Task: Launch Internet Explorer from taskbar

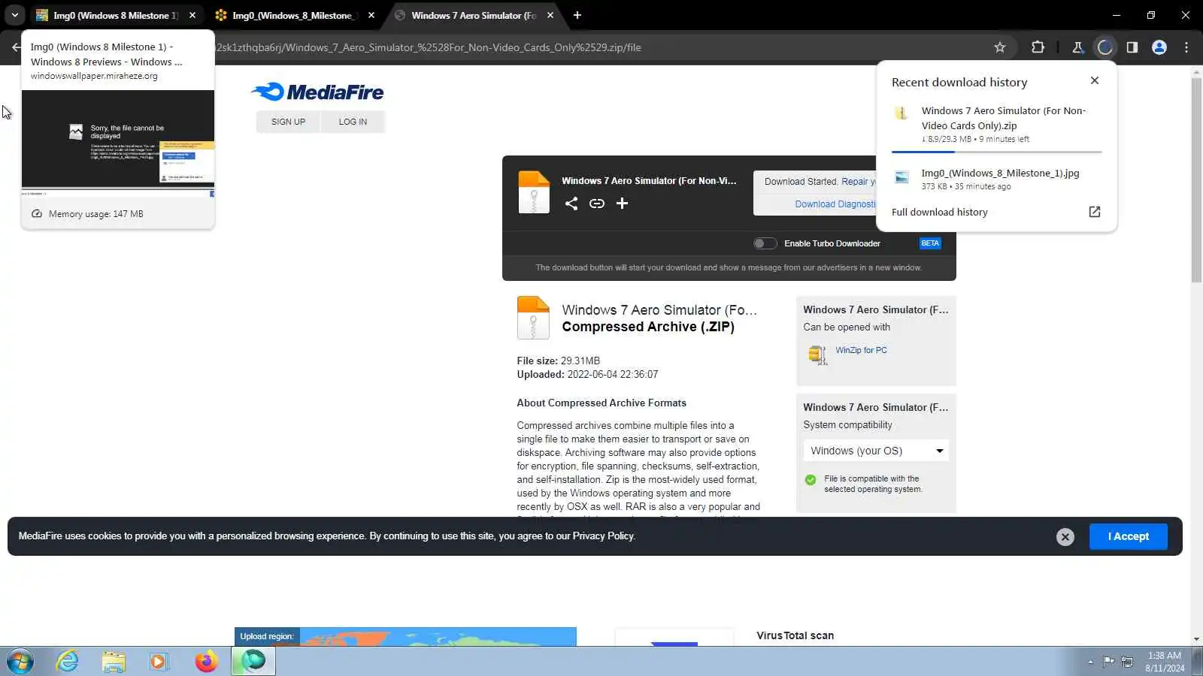Action: tap(68, 661)
